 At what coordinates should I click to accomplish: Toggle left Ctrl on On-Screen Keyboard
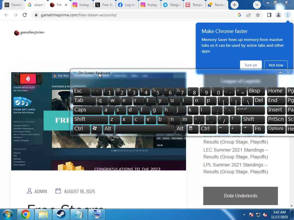click(81, 129)
